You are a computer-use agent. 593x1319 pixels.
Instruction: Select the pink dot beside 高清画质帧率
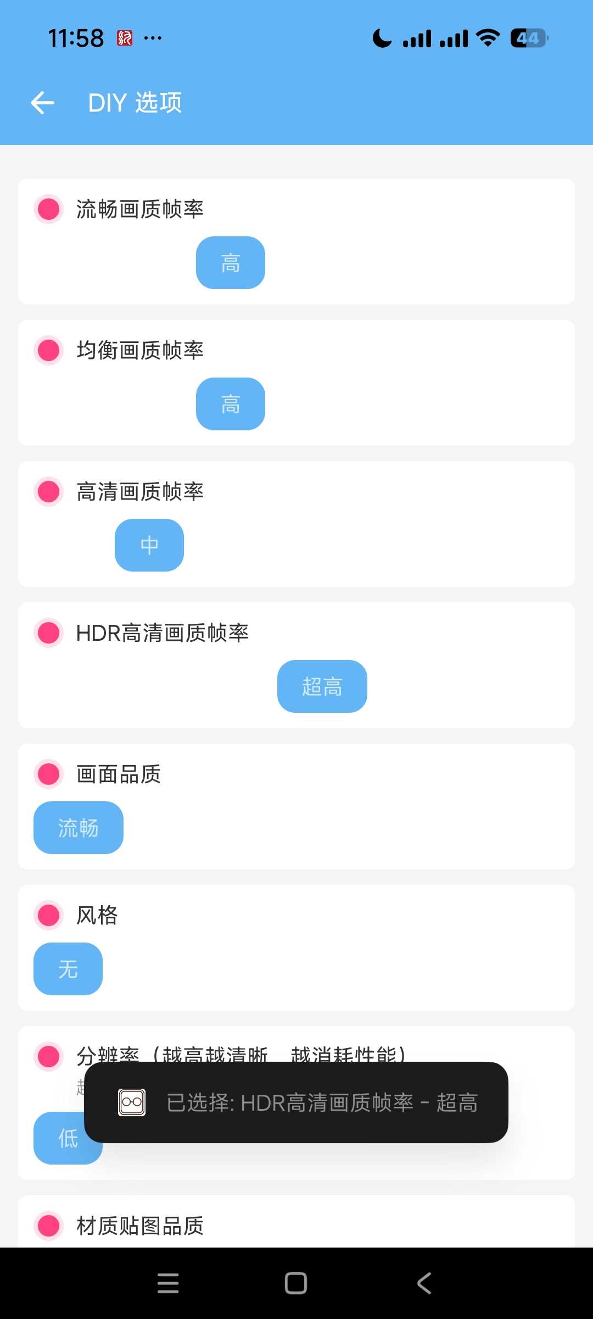coord(49,491)
